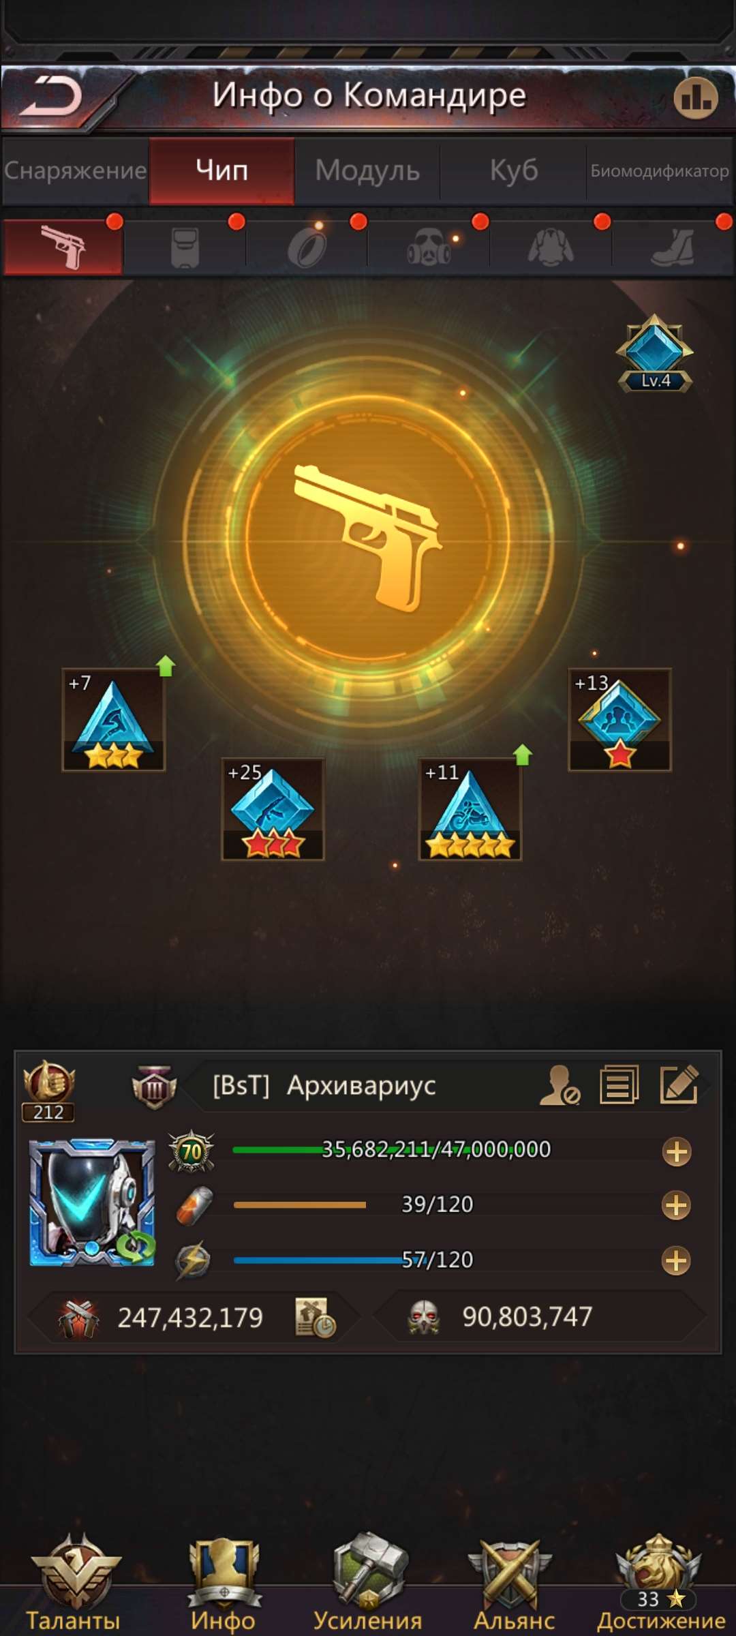Select the boots equipment slot icon

tap(673, 247)
